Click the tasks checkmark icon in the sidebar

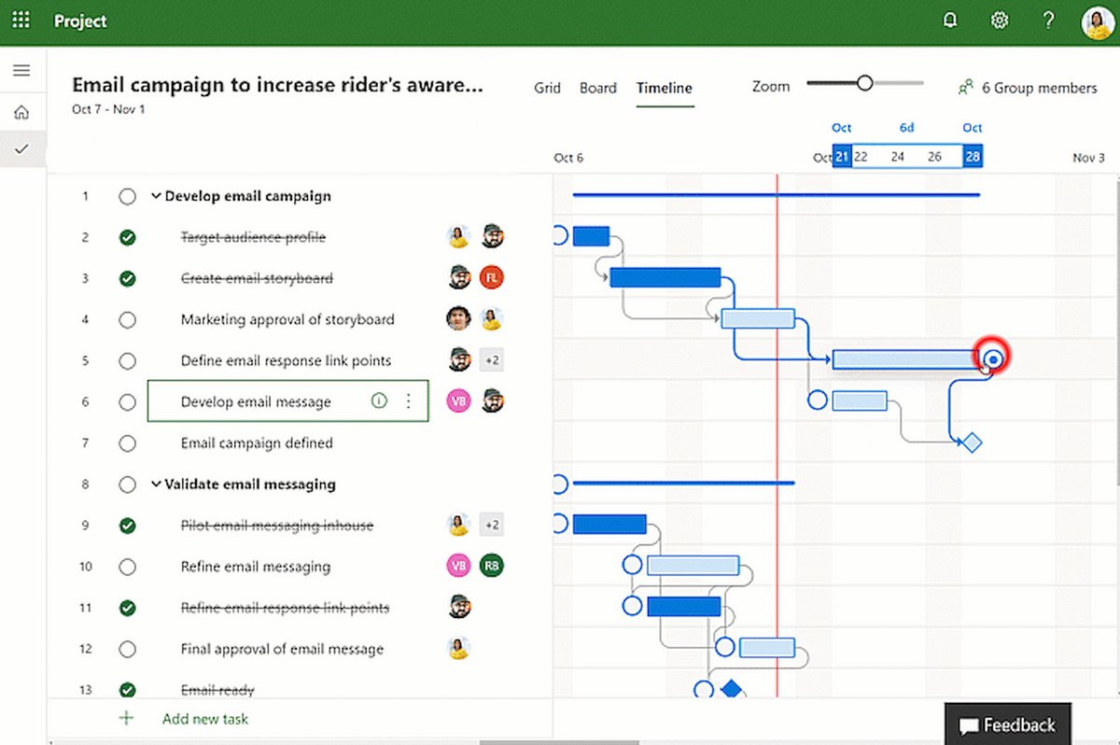click(x=21, y=148)
